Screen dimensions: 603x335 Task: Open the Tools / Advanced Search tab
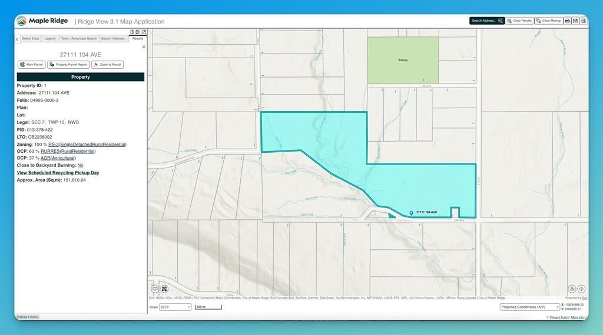(x=79, y=39)
